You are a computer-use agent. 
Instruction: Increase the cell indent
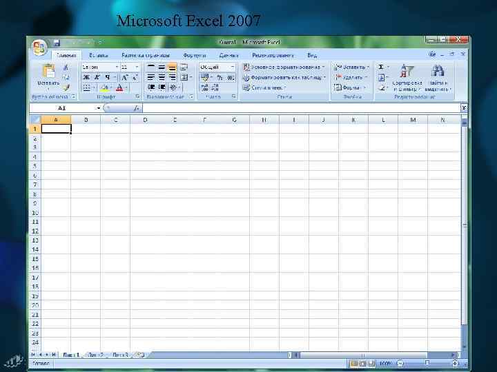pos(162,87)
